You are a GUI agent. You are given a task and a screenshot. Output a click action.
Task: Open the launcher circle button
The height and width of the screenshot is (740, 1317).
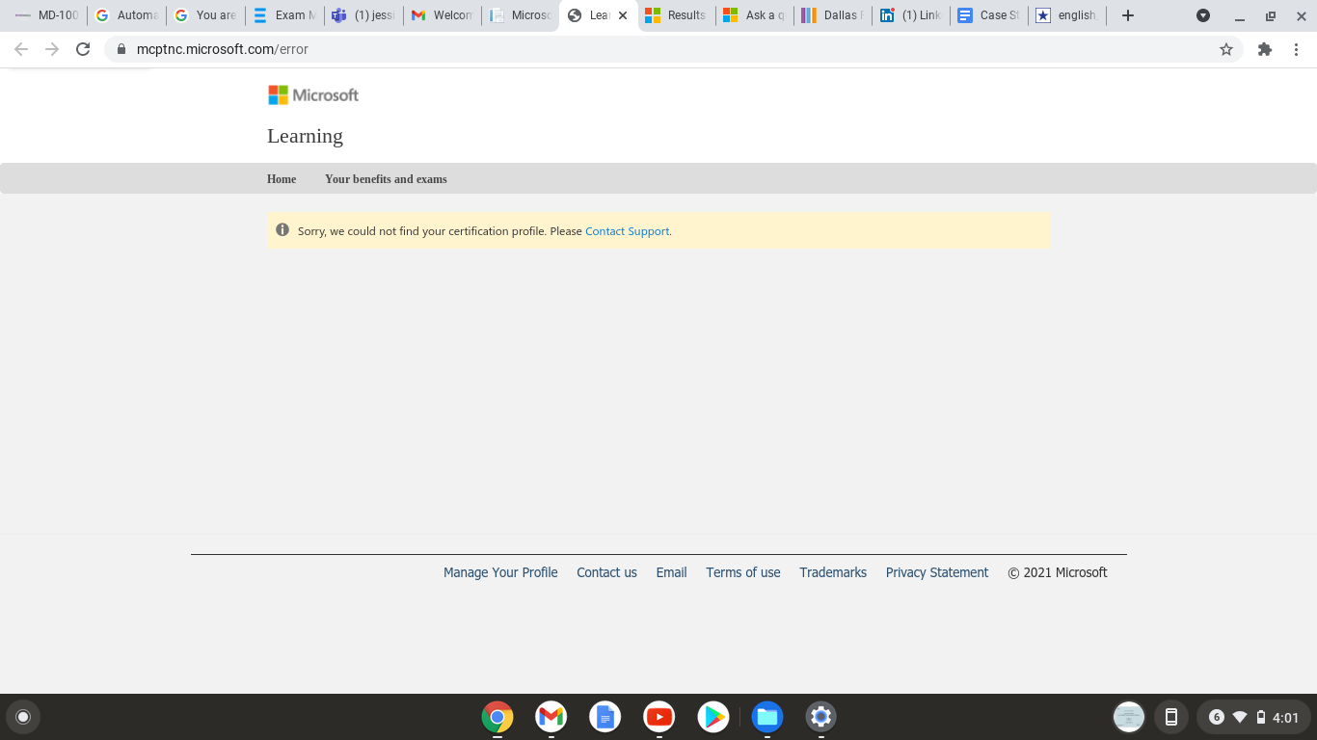tap(23, 717)
